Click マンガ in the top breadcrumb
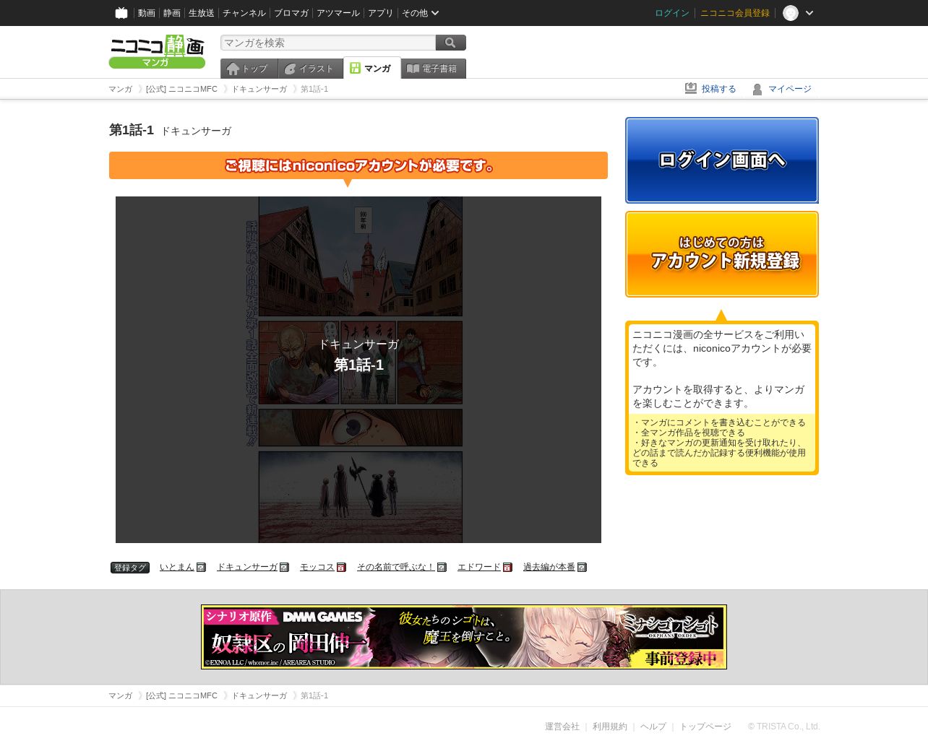 click(121, 89)
